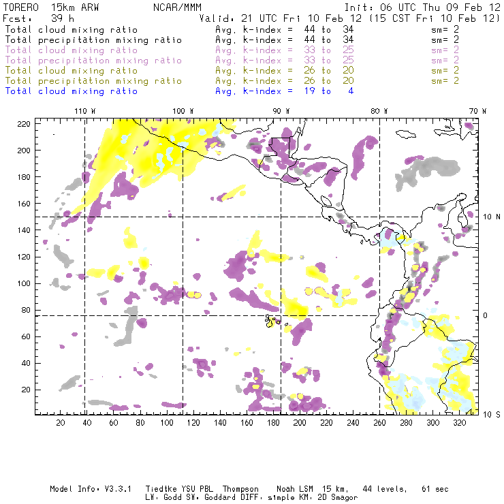The height and width of the screenshot is (504, 504).
Task: Click the '0' equator latitude label
Action: (485, 315)
